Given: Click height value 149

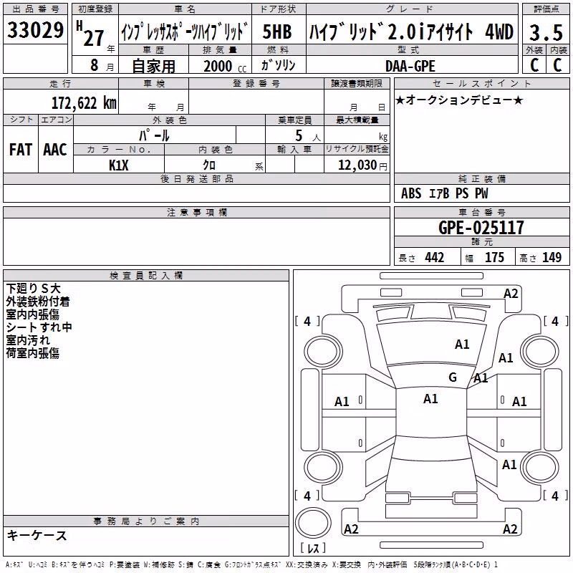Looking at the screenshot, I should (552, 258).
